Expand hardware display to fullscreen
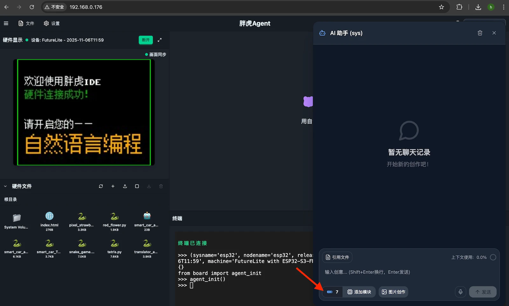Image resolution: width=509 pixels, height=306 pixels. [x=160, y=40]
